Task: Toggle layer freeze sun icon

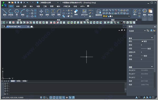Action: [106, 16]
